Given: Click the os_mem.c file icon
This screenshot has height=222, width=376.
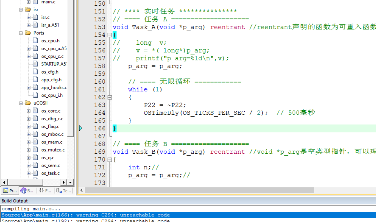Looking at the screenshot, I should click(x=35, y=142).
